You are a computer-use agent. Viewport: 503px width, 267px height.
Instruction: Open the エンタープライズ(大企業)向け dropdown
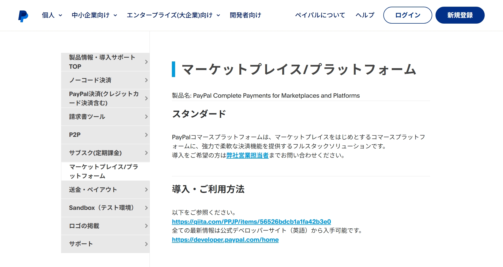(x=173, y=15)
